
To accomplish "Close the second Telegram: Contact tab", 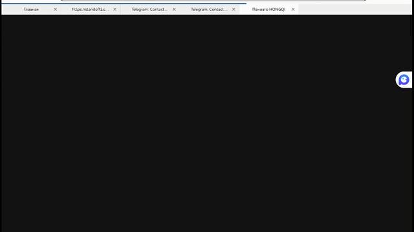I will point(234,9).
